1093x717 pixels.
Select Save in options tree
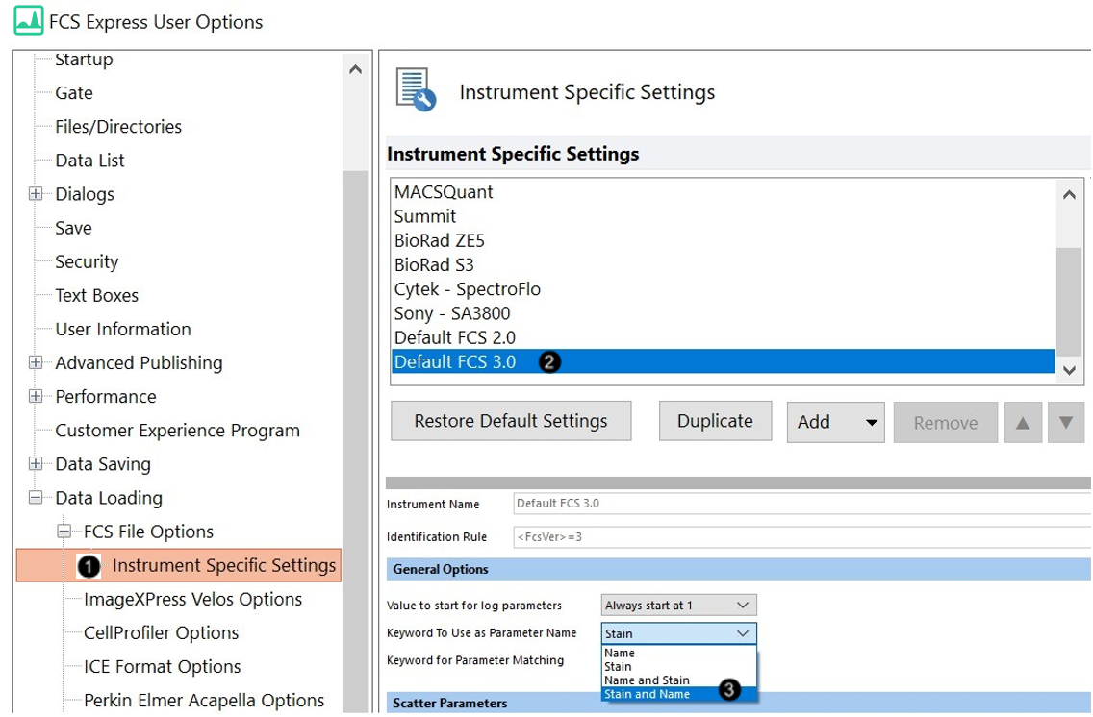[74, 228]
